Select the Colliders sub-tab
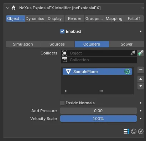Viewport: 146px width, 141px height. point(92,44)
